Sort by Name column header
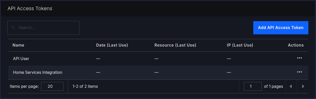The height and width of the screenshot is (99, 316). (18, 45)
